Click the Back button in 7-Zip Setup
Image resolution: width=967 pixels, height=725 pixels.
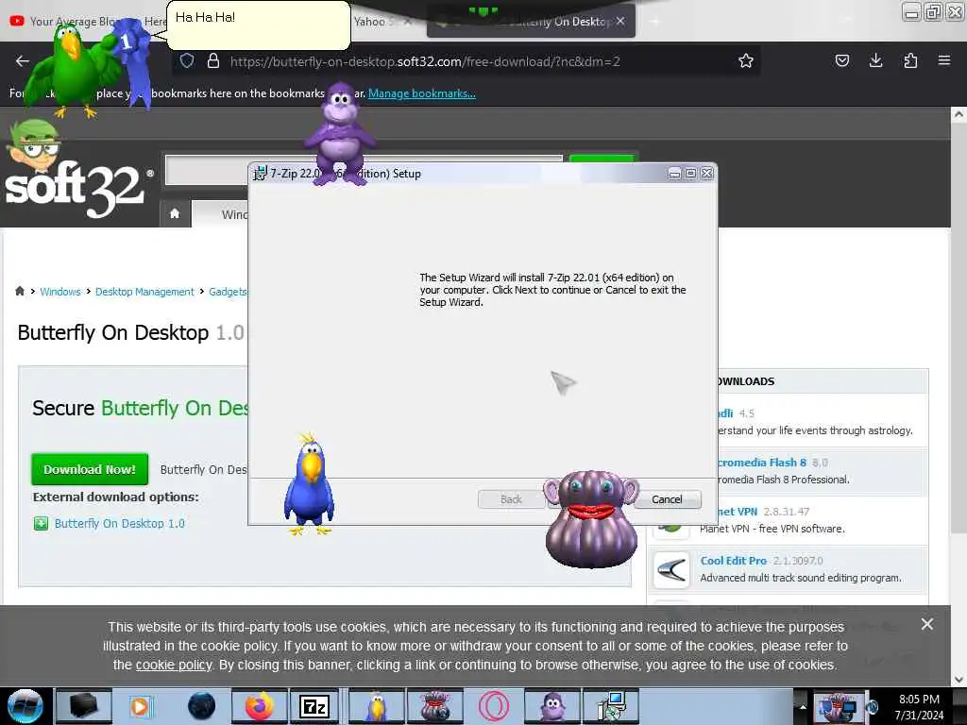pyautogui.click(x=511, y=499)
